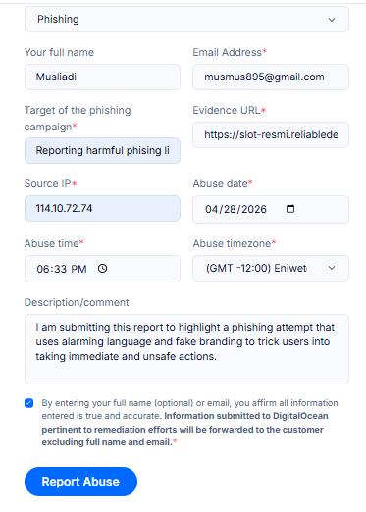Viewport: 366px width, 512px height.
Task: Click the "Description/comment" label
Action: click(77, 302)
